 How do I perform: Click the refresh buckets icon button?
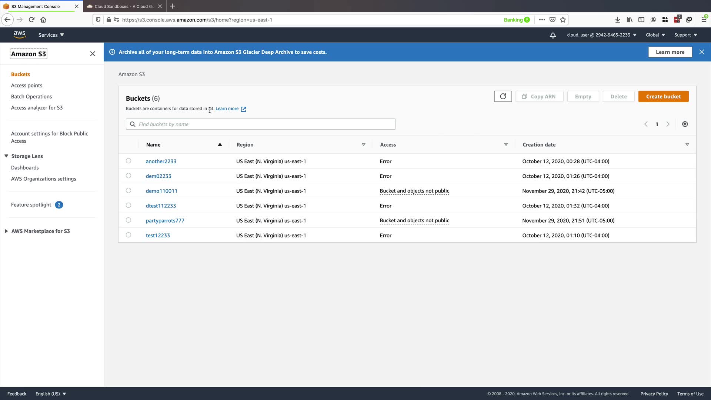click(503, 96)
